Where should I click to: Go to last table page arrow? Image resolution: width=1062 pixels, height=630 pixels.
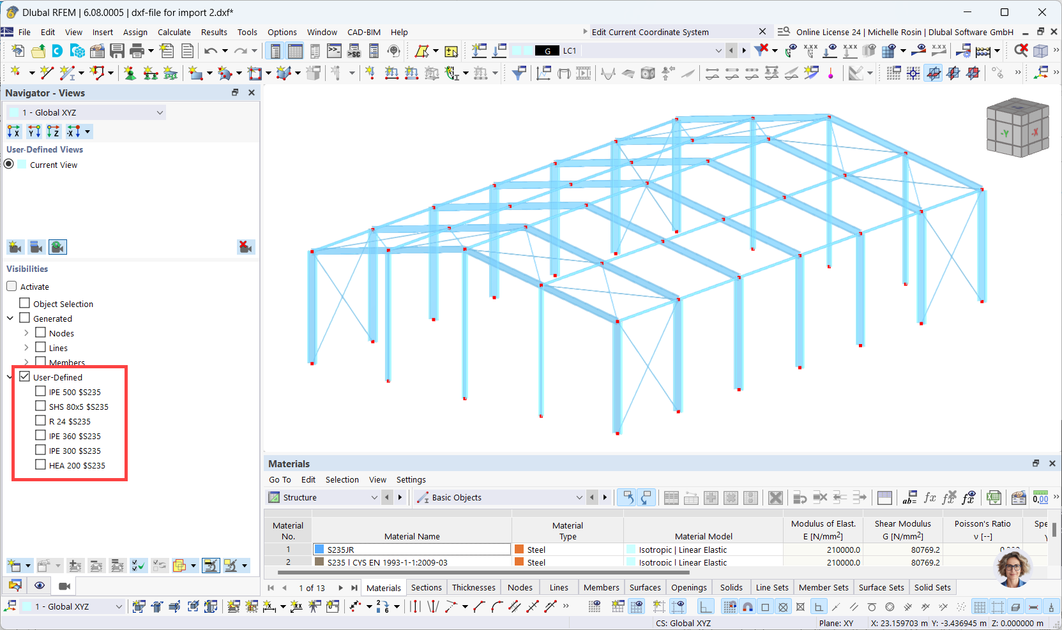click(354, 588)
